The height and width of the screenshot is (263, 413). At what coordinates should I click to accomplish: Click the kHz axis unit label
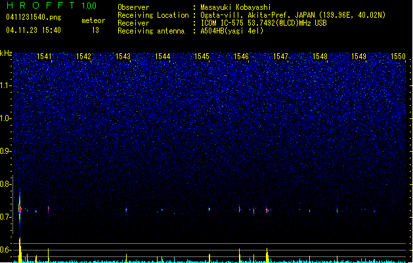click(6, 53)
